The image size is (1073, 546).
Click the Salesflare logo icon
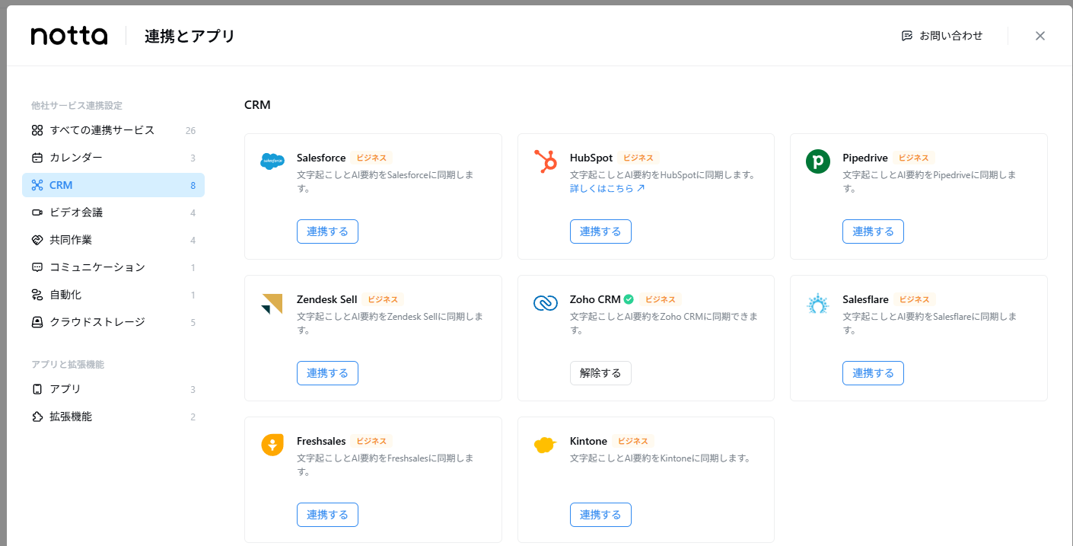coord(818,304)
